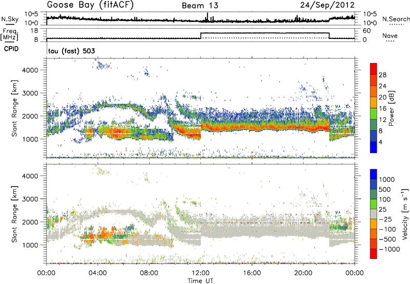The width and height of the screenshot is (410, 284).
Task: Click the 'Nave' legend label
Action: click(x=390, y=35)
